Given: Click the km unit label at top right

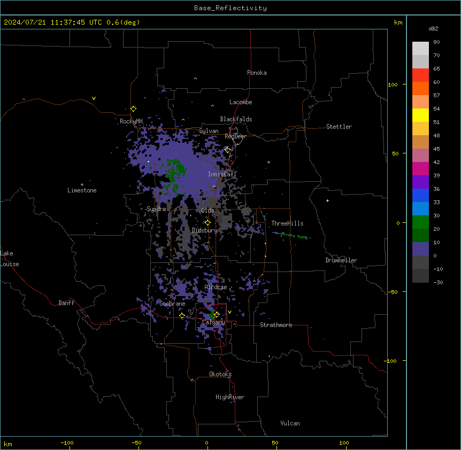Looking at the screenshot, I should pyautogui.click(x=398, y=22).
